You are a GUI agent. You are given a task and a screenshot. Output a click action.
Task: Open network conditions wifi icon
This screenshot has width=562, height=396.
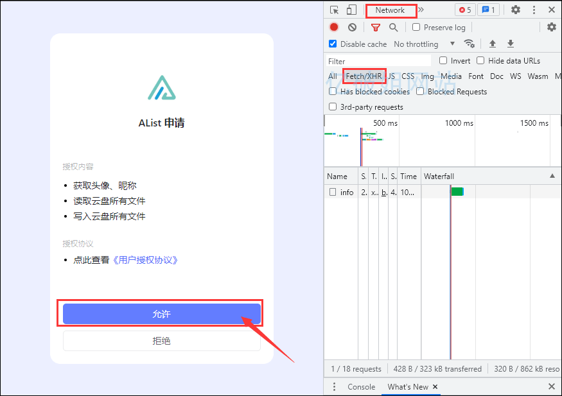pos(469,44)
